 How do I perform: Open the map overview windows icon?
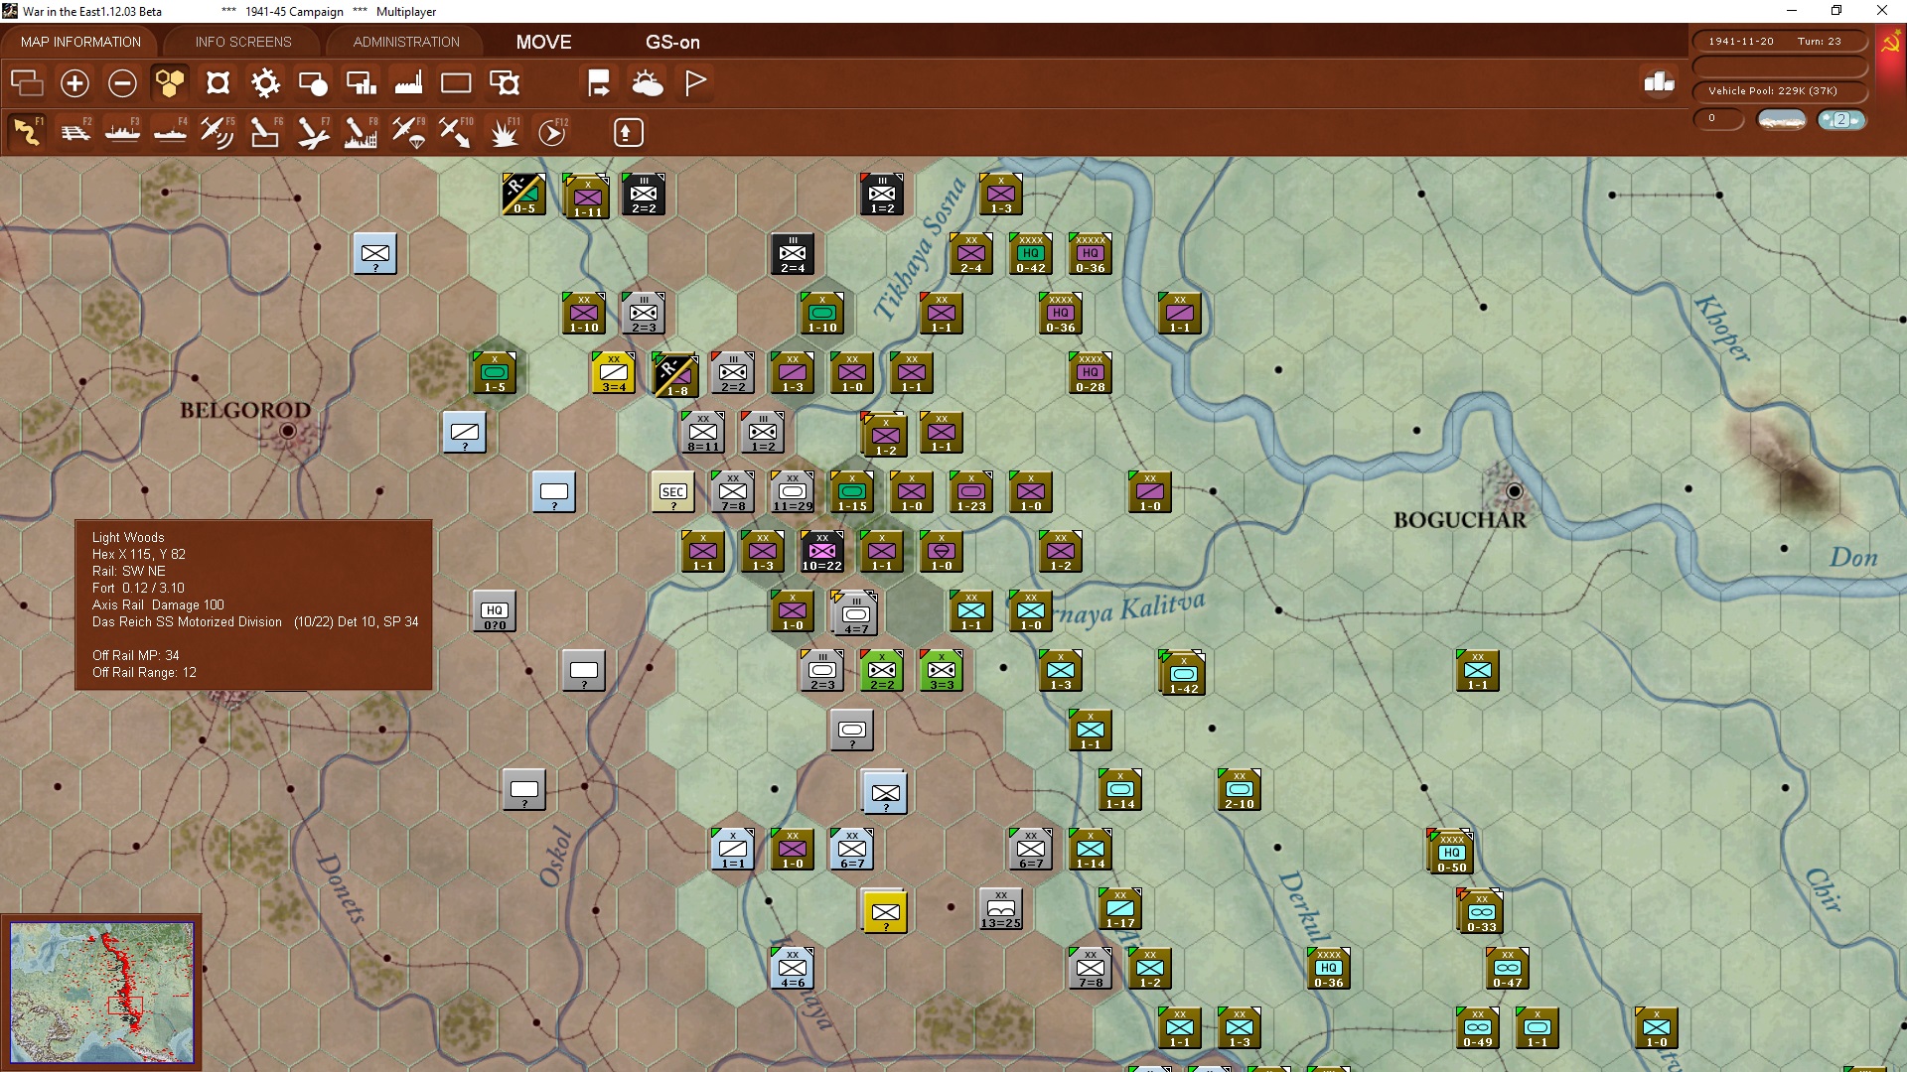pyautogui.click(x=27, y=83)
